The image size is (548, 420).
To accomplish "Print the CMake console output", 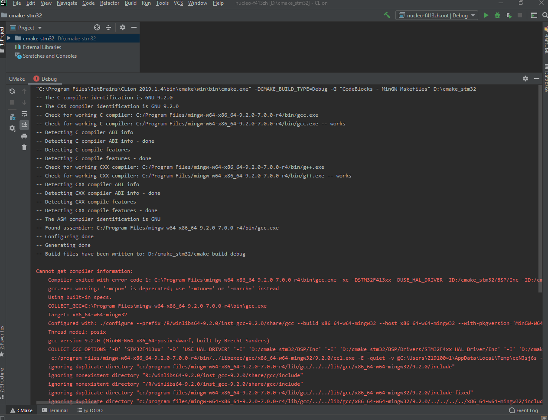I will coord(24,136).
